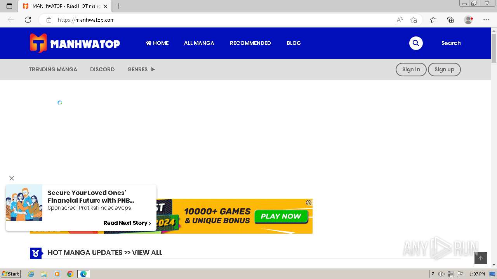
Task: Click the Secure Your Loved Ones headline
Action: coord(91,196)
